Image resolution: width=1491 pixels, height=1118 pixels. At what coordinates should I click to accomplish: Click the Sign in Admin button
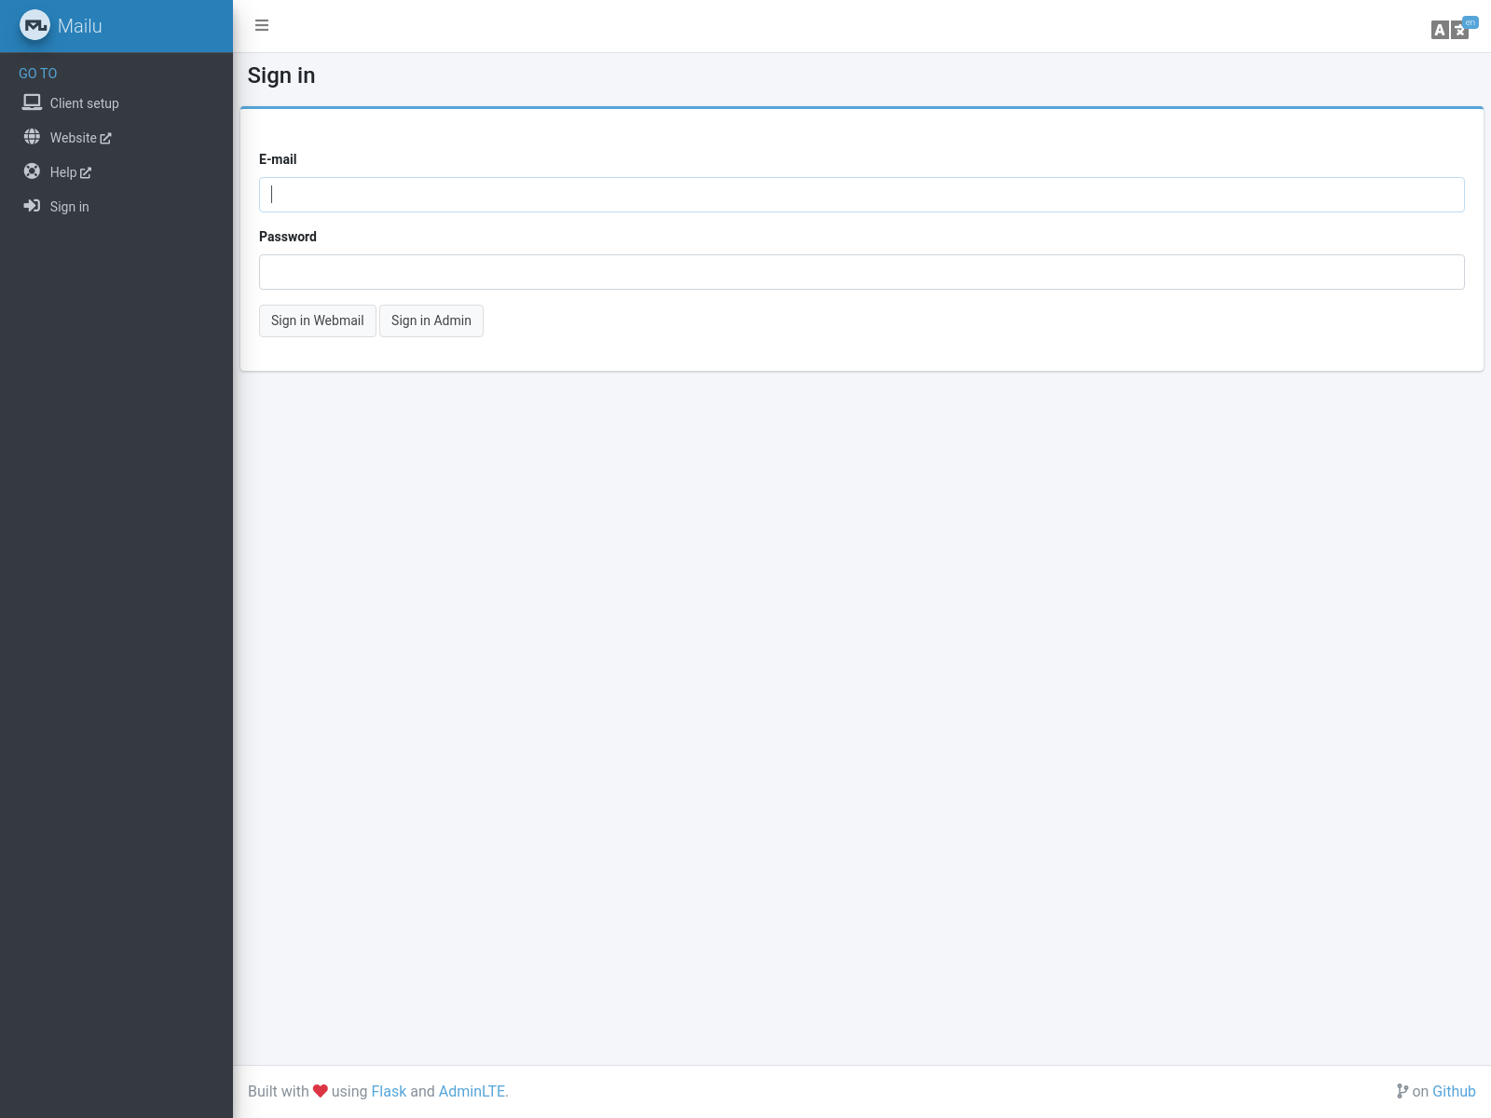click(x=431, y=320)
